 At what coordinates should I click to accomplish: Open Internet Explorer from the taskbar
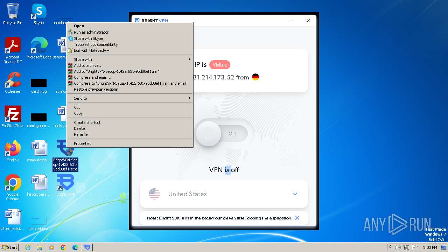[28, 247]
